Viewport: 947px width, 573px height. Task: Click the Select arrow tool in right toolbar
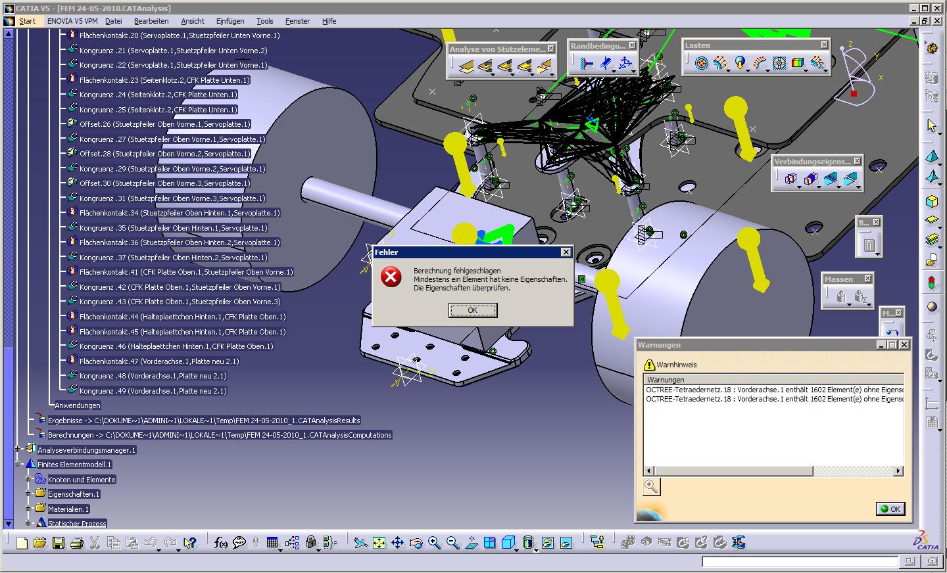931,126
